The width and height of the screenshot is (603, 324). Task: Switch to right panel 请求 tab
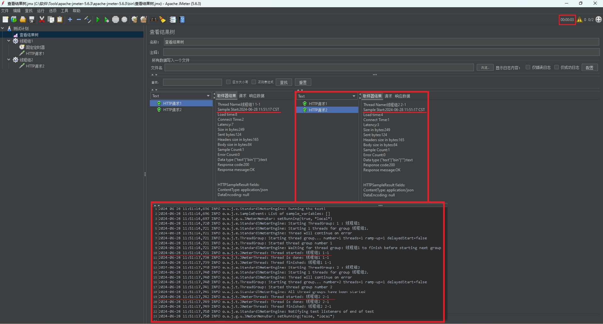388,96
